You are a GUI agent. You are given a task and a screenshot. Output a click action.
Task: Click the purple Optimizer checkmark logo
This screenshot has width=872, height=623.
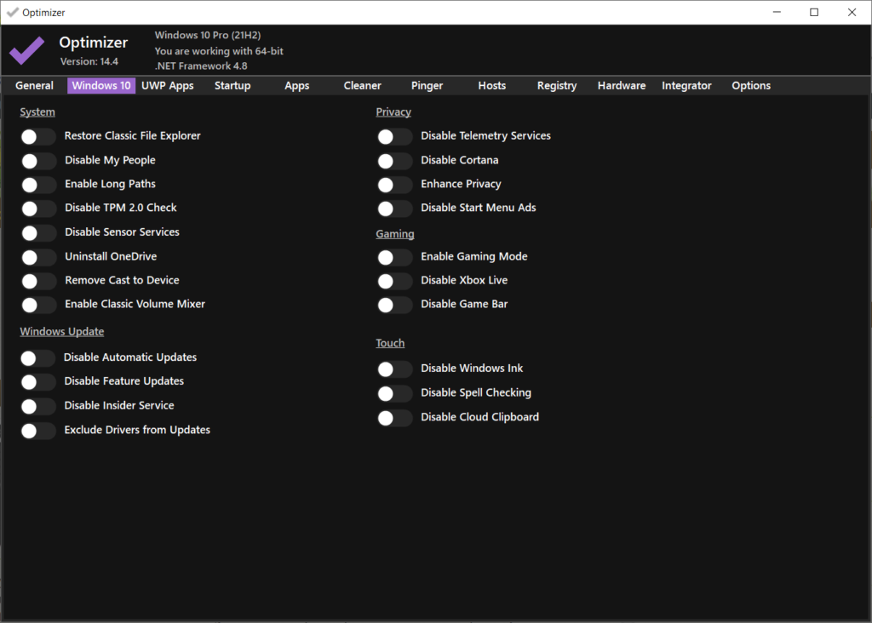pyautogui.click(x=26, y=50)
